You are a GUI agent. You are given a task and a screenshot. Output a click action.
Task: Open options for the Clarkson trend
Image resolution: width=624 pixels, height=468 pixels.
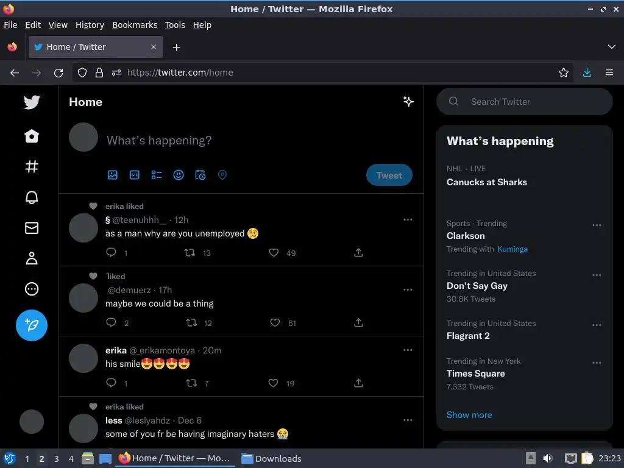pyautogui.click(x=597, y=225)
